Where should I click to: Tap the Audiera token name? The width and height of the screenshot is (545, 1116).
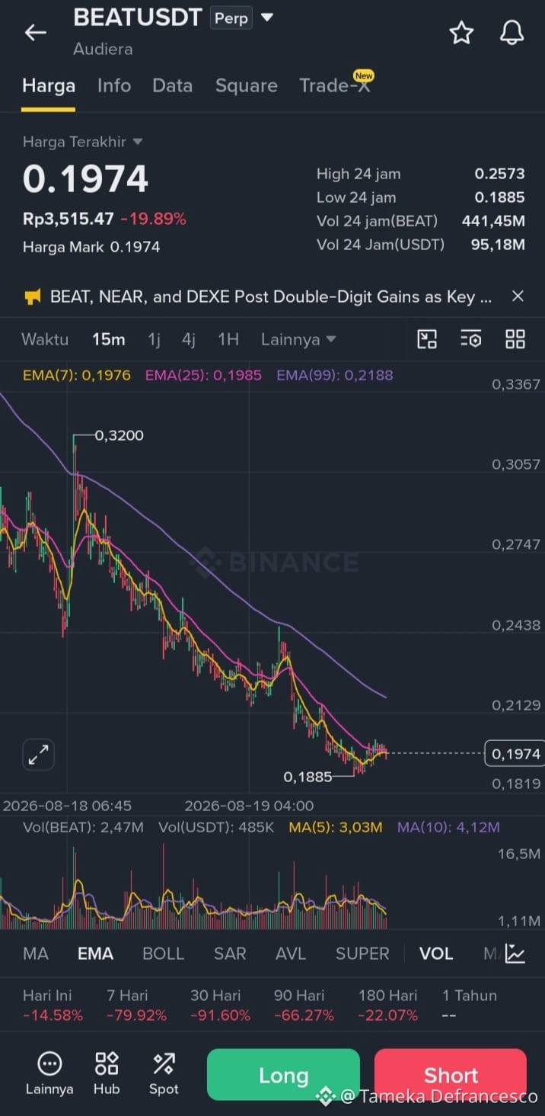coord(103,49)
